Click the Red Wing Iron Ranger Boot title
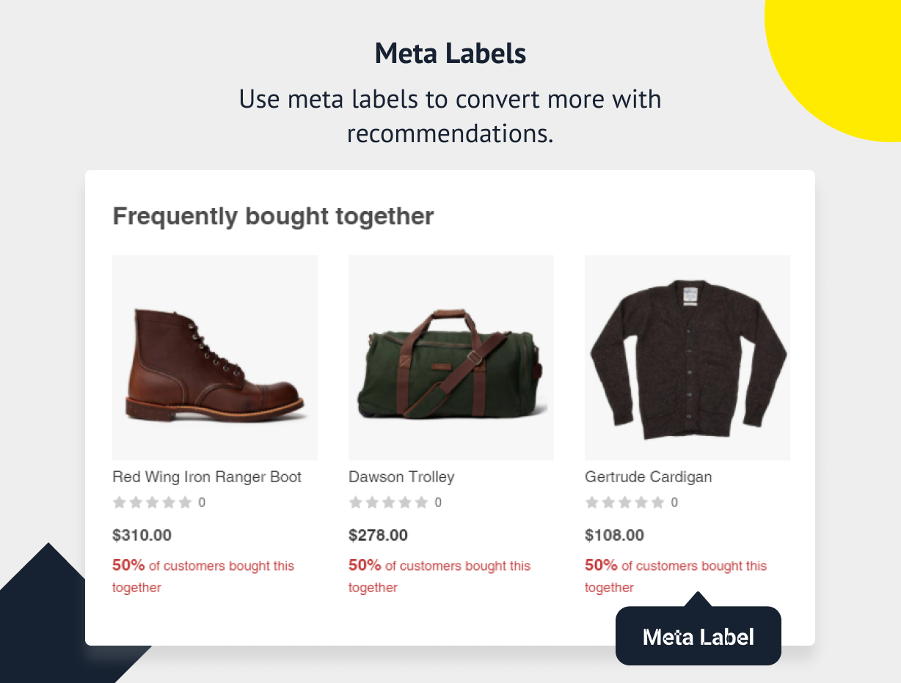This screenshot has width=901, height=683. pos(207,477)
